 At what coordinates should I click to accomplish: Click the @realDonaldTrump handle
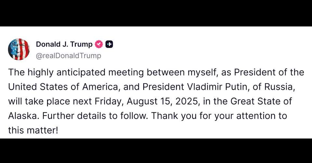(68, 56)
